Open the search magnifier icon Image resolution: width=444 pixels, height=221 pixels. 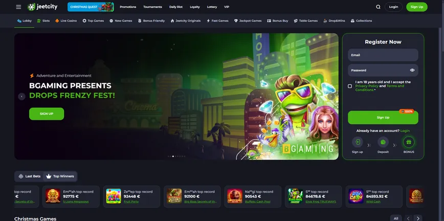(x=378, y=7)
